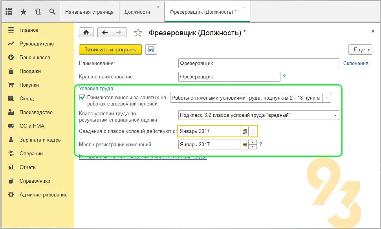
Task: Click the Краткое наименование input field
Action: click(x=229, y=76)
